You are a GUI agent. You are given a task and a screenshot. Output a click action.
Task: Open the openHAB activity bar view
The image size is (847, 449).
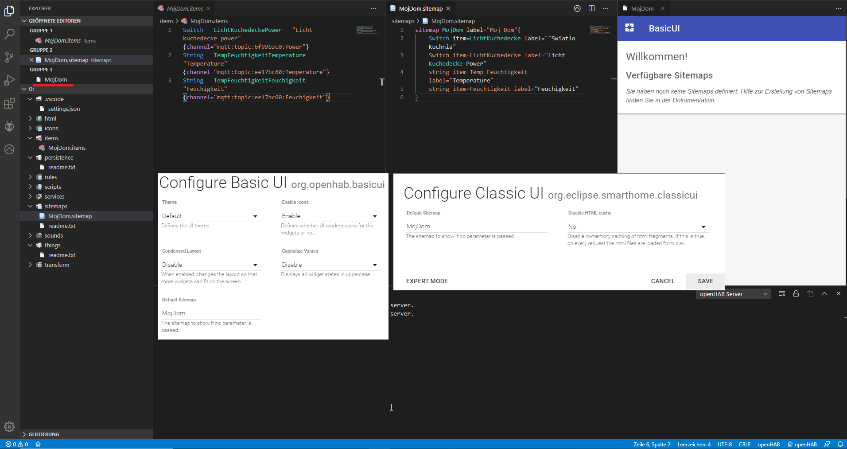(9, 149)
